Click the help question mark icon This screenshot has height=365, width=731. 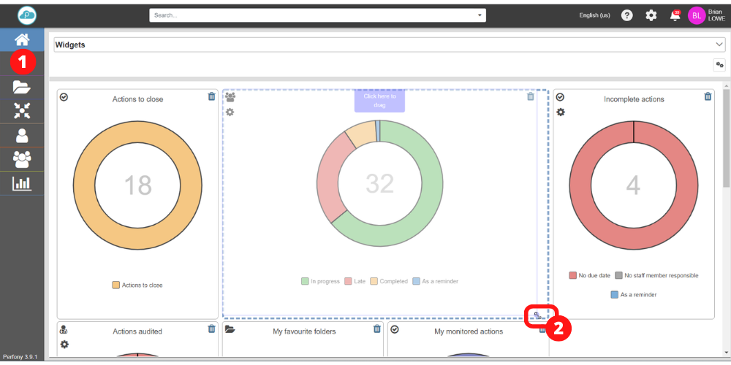click(x=626, y=15)
